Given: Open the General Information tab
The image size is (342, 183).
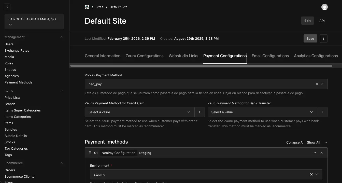Looking at the screenshot, I should (x=103, y=56).
